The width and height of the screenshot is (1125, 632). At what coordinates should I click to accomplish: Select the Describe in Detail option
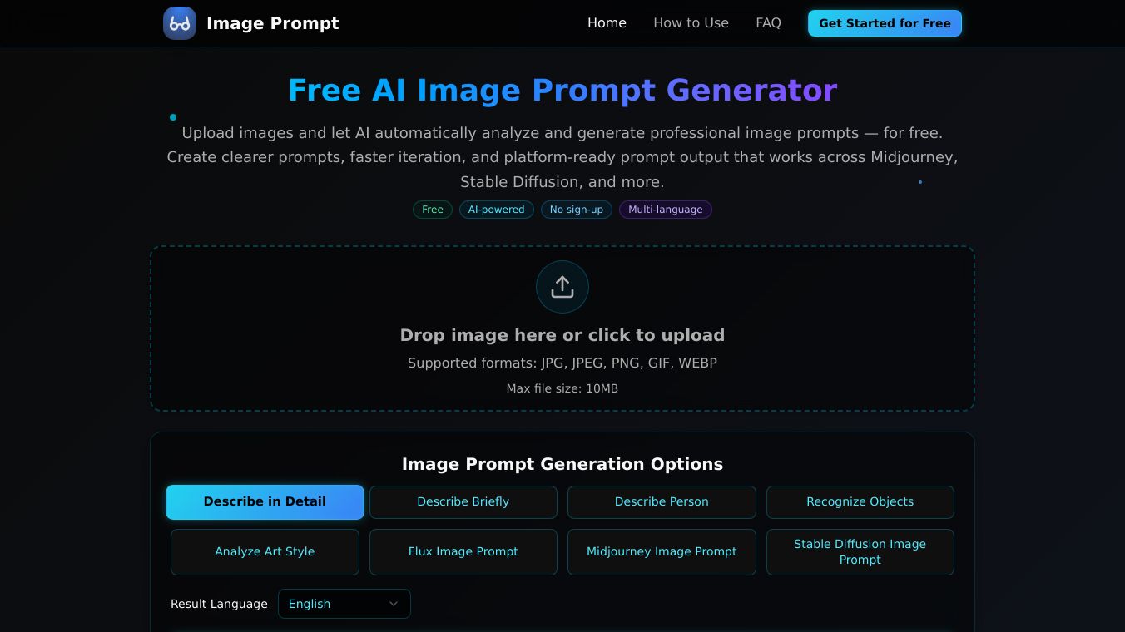[x=265, y=502]
